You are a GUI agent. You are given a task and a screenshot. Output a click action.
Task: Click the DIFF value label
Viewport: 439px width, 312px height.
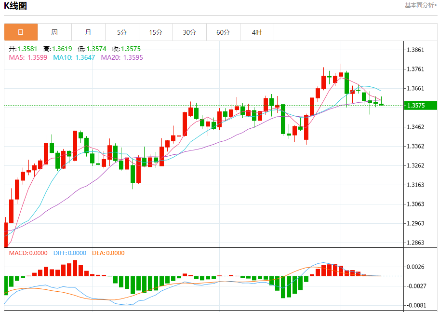(x=70, y=253)
